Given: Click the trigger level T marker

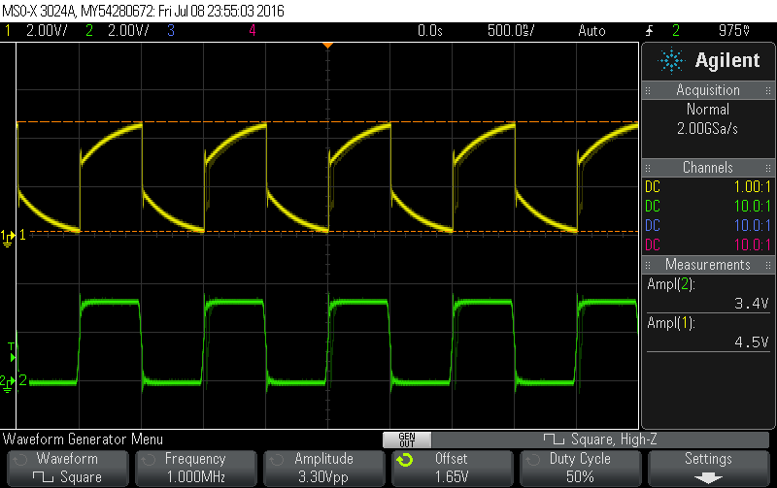Looking at the screenshot, I should pyautogui.click(x=12, y=352).
